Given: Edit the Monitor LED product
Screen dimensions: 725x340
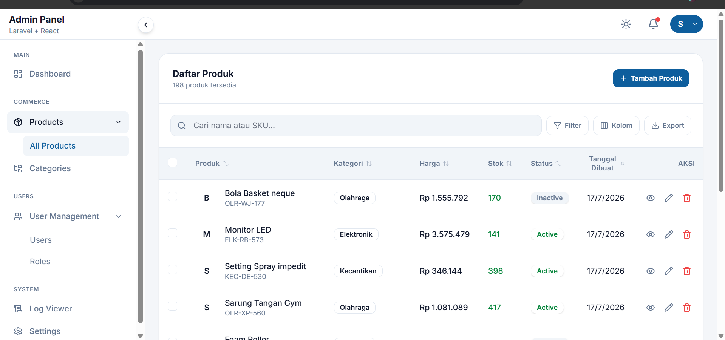Looking at the screenshot, I should pos(668,234).
